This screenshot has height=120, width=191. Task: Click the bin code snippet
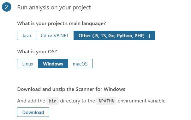(52, 101)
